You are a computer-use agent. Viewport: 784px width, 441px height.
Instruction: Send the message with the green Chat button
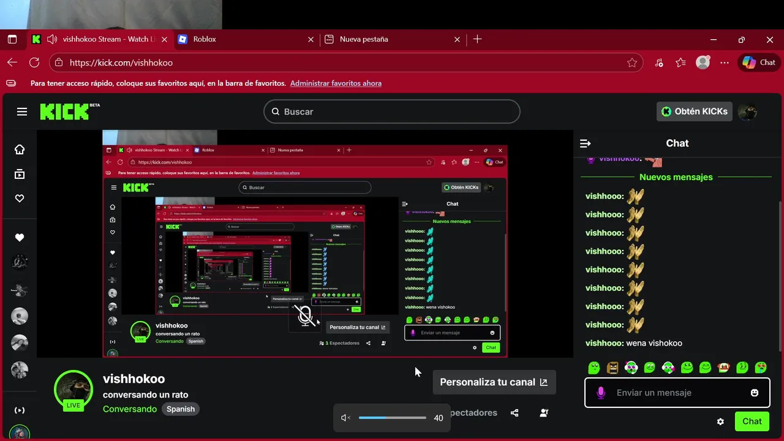(752, 421)
